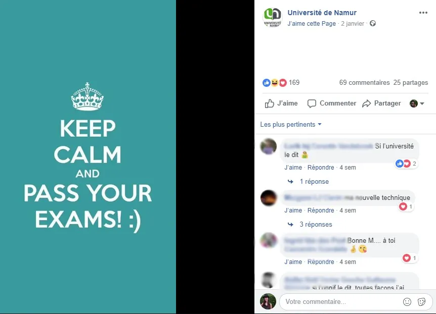Expand the 3 réponses thread
Viewport: 436px width, 314px height.
310,224
